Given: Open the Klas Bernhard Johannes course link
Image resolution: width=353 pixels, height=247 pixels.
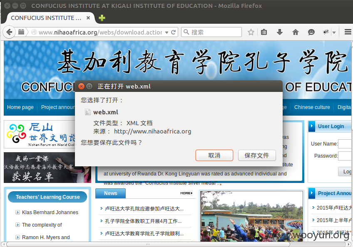Looking at the screenshot, I should tap(50, 212).
